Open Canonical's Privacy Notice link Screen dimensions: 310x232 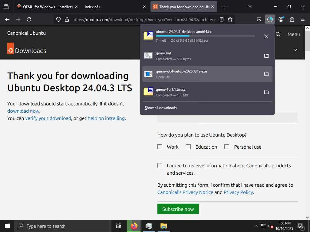(185, 192)
